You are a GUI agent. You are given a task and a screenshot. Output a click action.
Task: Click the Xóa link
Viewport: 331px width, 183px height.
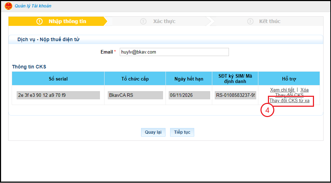pos(304,90)
